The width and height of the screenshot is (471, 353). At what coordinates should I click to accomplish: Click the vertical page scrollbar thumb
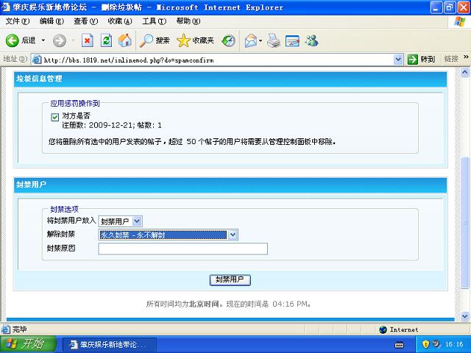pyautogui.click(x=464, y=221)
